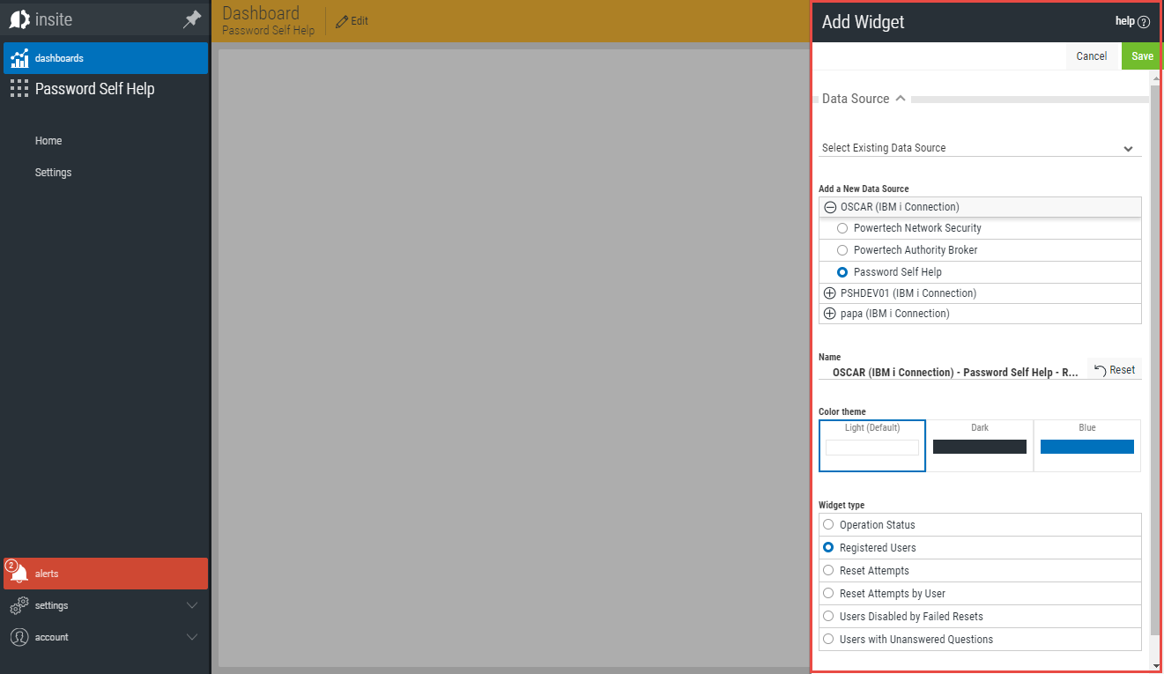Select Password Self Help radio button
The height and width of the screenshot is (674, 1164).
(x=842, y=272)
